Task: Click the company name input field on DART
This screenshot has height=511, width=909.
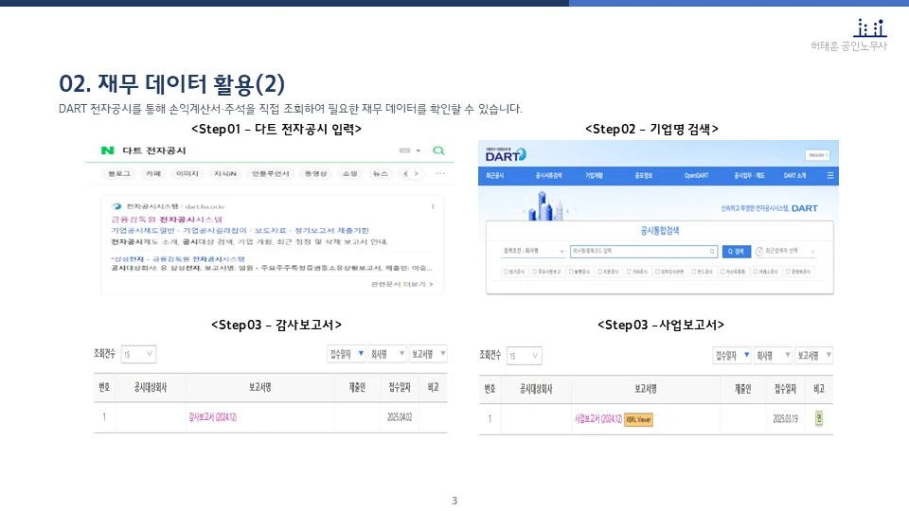Action: pos(644,251)
